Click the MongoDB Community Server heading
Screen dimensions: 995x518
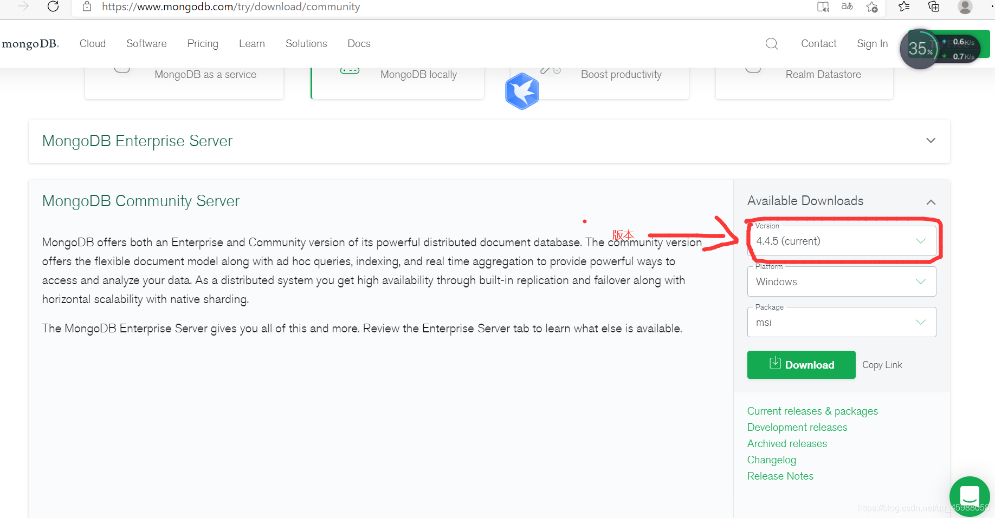point(141,201)
